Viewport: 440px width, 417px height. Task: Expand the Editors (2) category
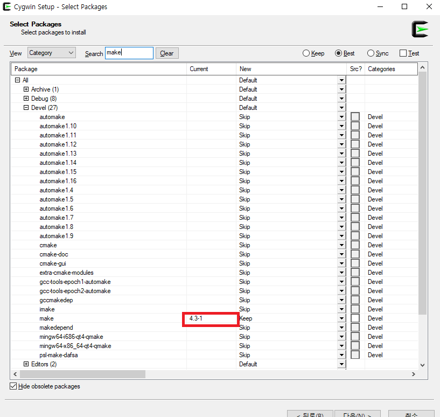[x=26, y=364]
